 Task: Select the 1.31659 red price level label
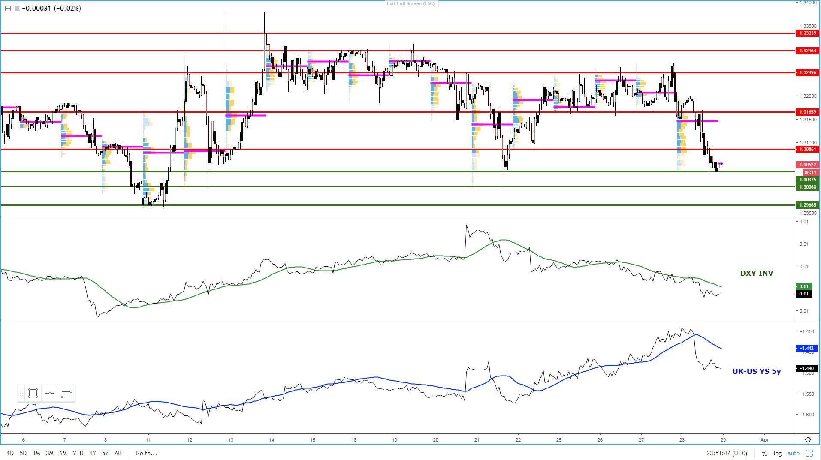click(807, 112)
